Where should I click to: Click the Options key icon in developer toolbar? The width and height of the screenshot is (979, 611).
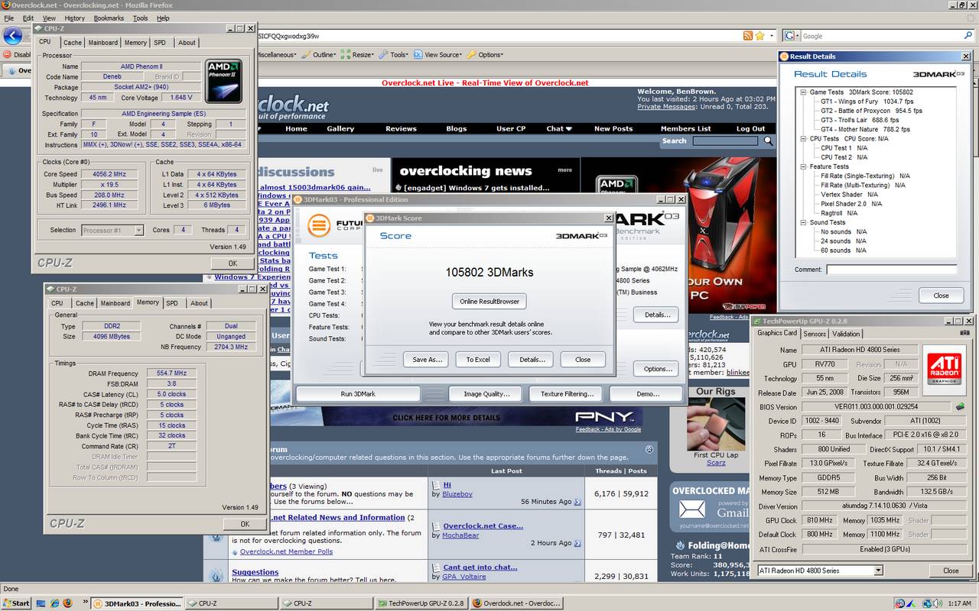(471, 54)
